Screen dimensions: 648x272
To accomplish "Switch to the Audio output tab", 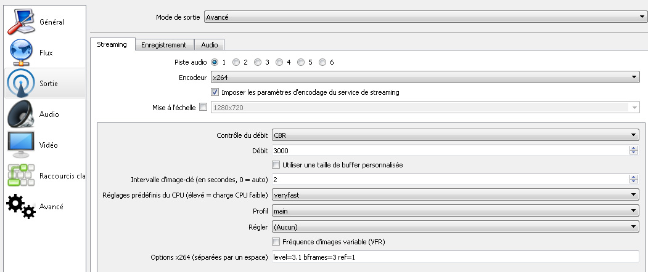I will (209, 45).
